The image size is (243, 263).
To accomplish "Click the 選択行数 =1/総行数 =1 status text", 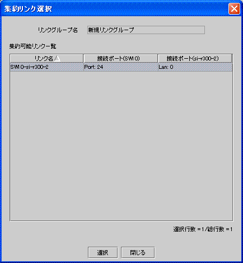I will pyautogui.click(x=203, y=229).
